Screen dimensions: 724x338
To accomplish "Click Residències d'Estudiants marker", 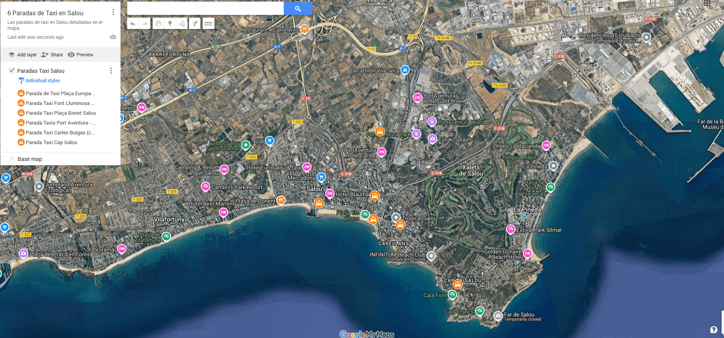I will [x=647, y=37].
